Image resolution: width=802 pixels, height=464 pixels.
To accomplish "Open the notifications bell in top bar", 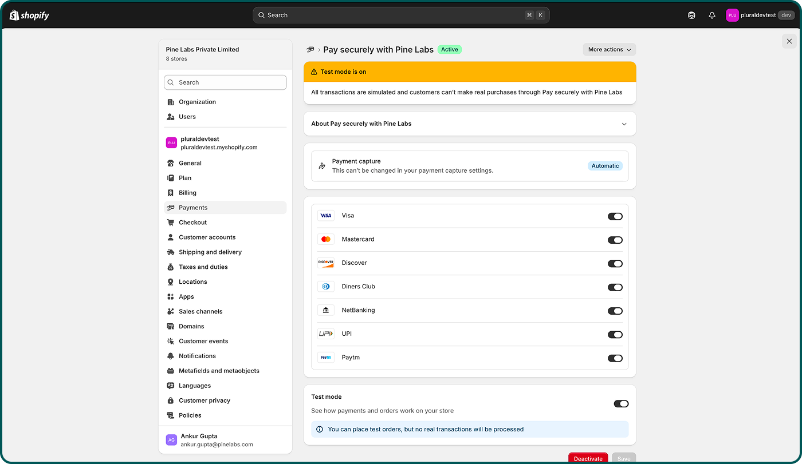I will pyautogui.click(x=712, y=15).
